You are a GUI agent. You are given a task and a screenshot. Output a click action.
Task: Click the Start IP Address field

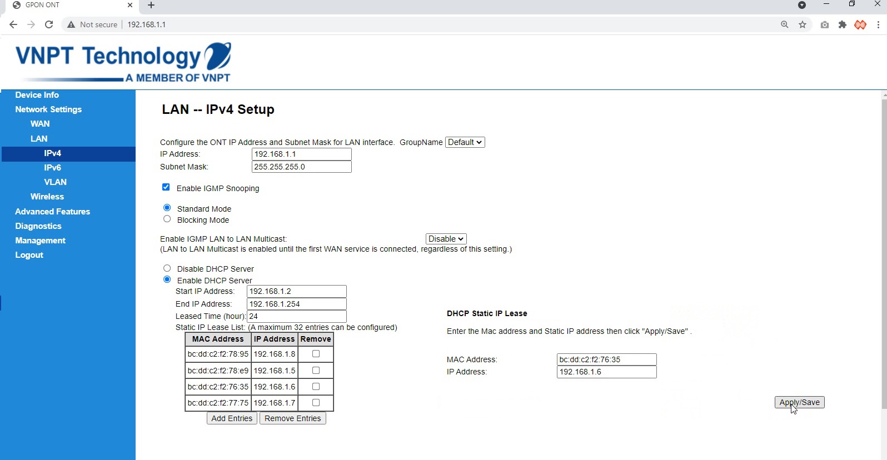click(296, 291)
